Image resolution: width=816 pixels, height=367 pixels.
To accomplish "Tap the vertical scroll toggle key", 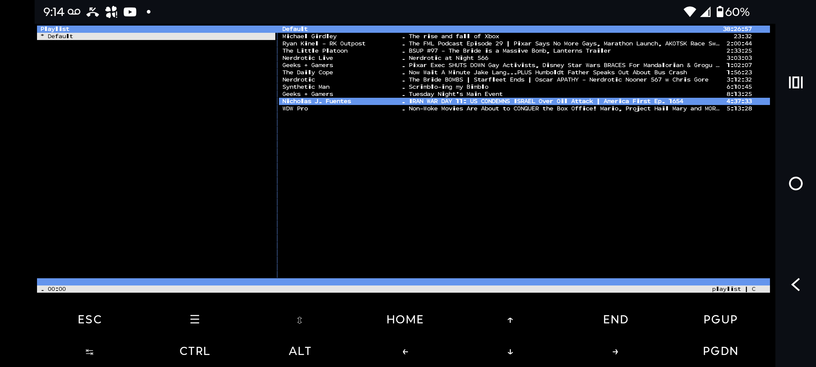I will (x=299, y=320).
